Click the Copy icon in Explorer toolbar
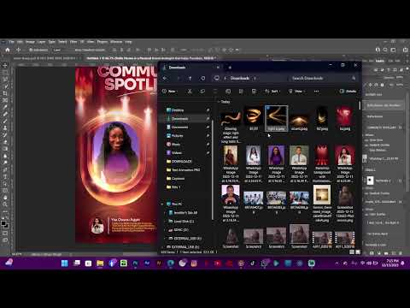Screen dimensions: 410x308 click(x=202, y=92)
